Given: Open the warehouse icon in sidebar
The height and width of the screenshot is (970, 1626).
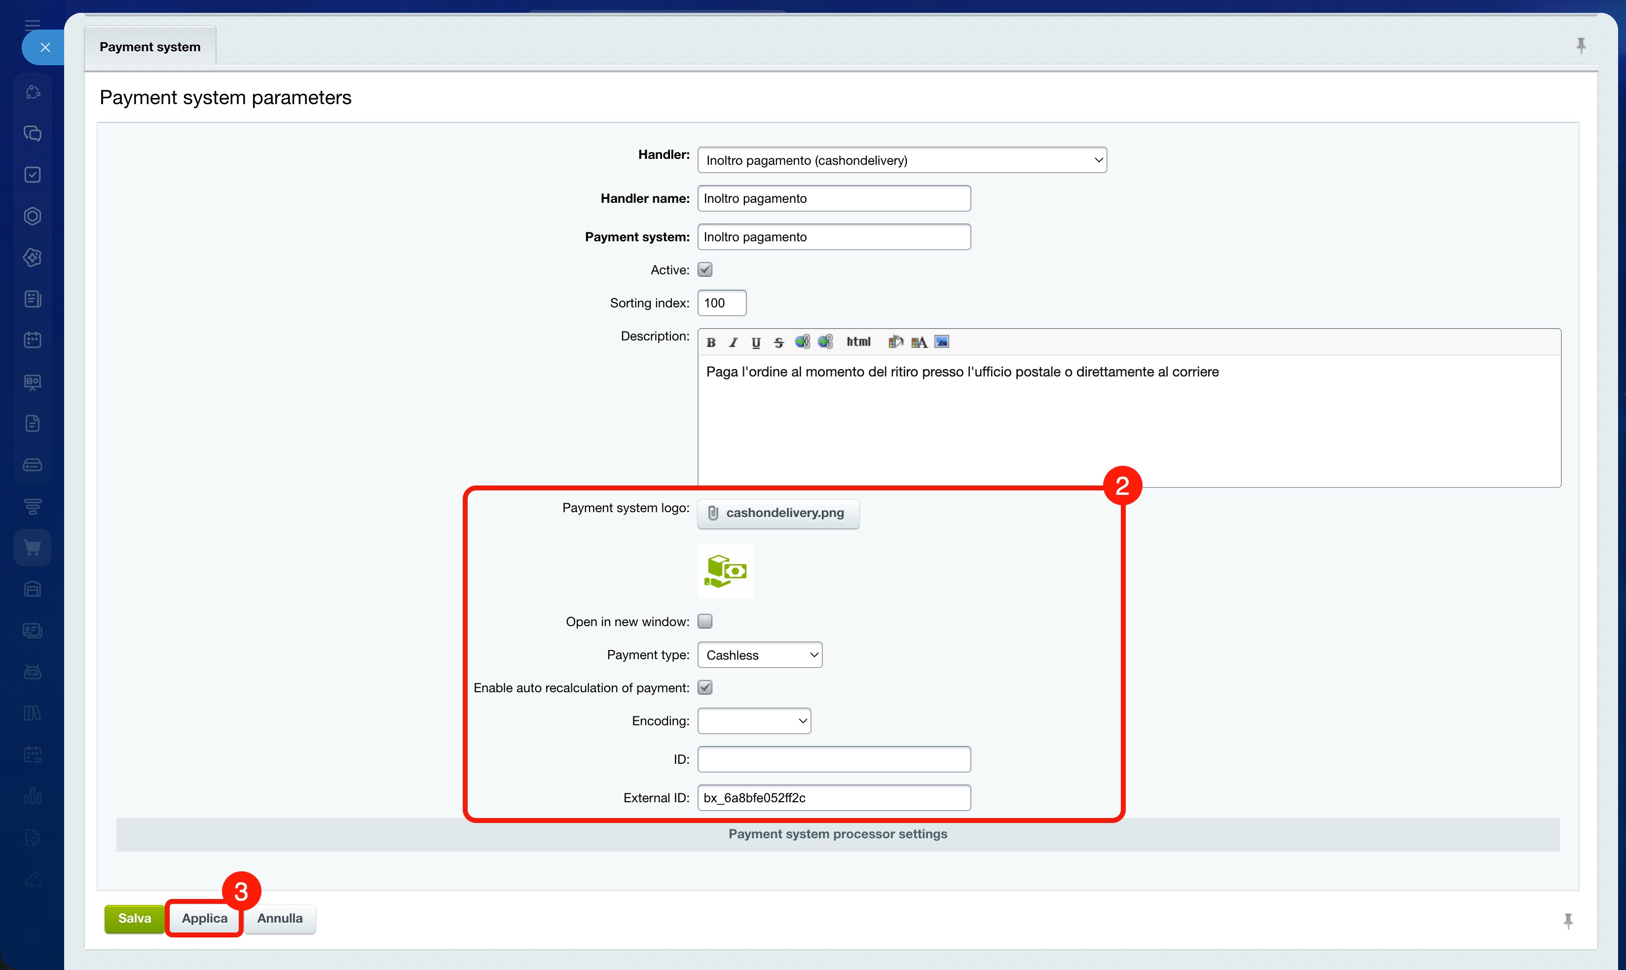Looking at the screenshot, I should pyautogui.click(x=33, y=589).
